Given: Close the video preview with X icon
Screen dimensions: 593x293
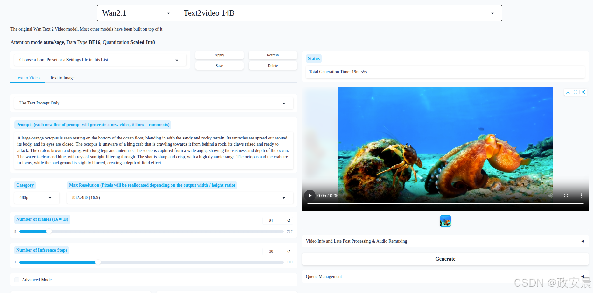Looking at the screenshot, I should tap(583, 92).
